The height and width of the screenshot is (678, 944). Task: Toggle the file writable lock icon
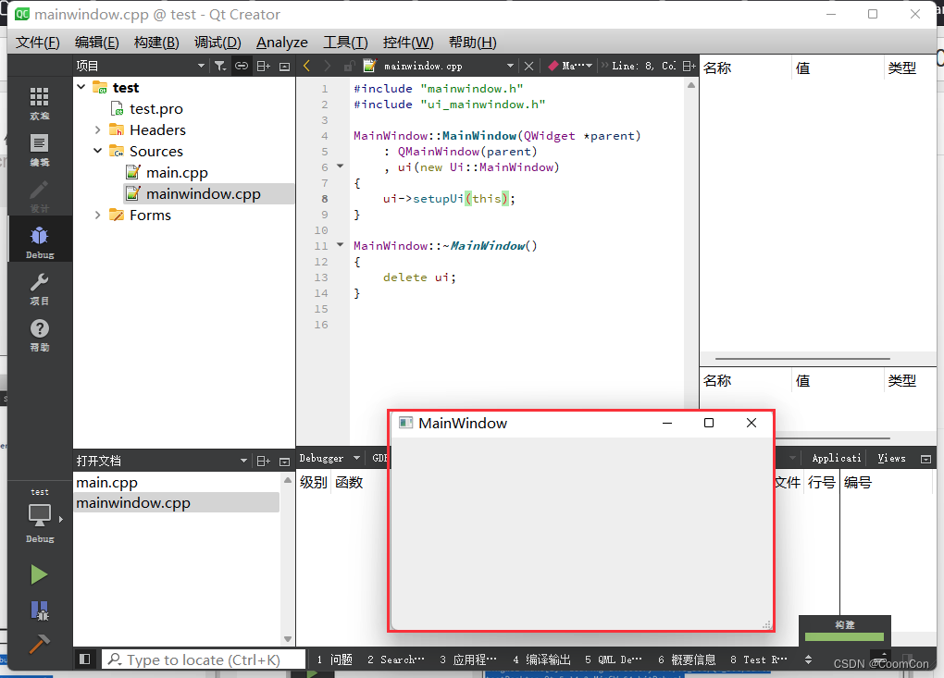pyautogui.click(x=349, y=66)
